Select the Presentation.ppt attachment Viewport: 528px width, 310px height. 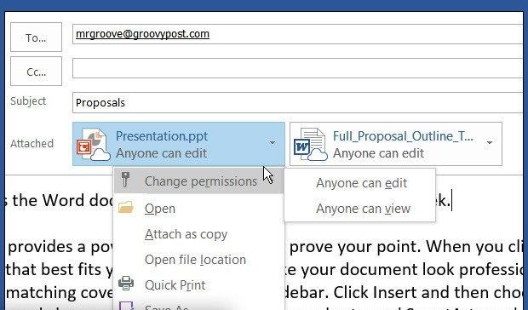(179, 144)
